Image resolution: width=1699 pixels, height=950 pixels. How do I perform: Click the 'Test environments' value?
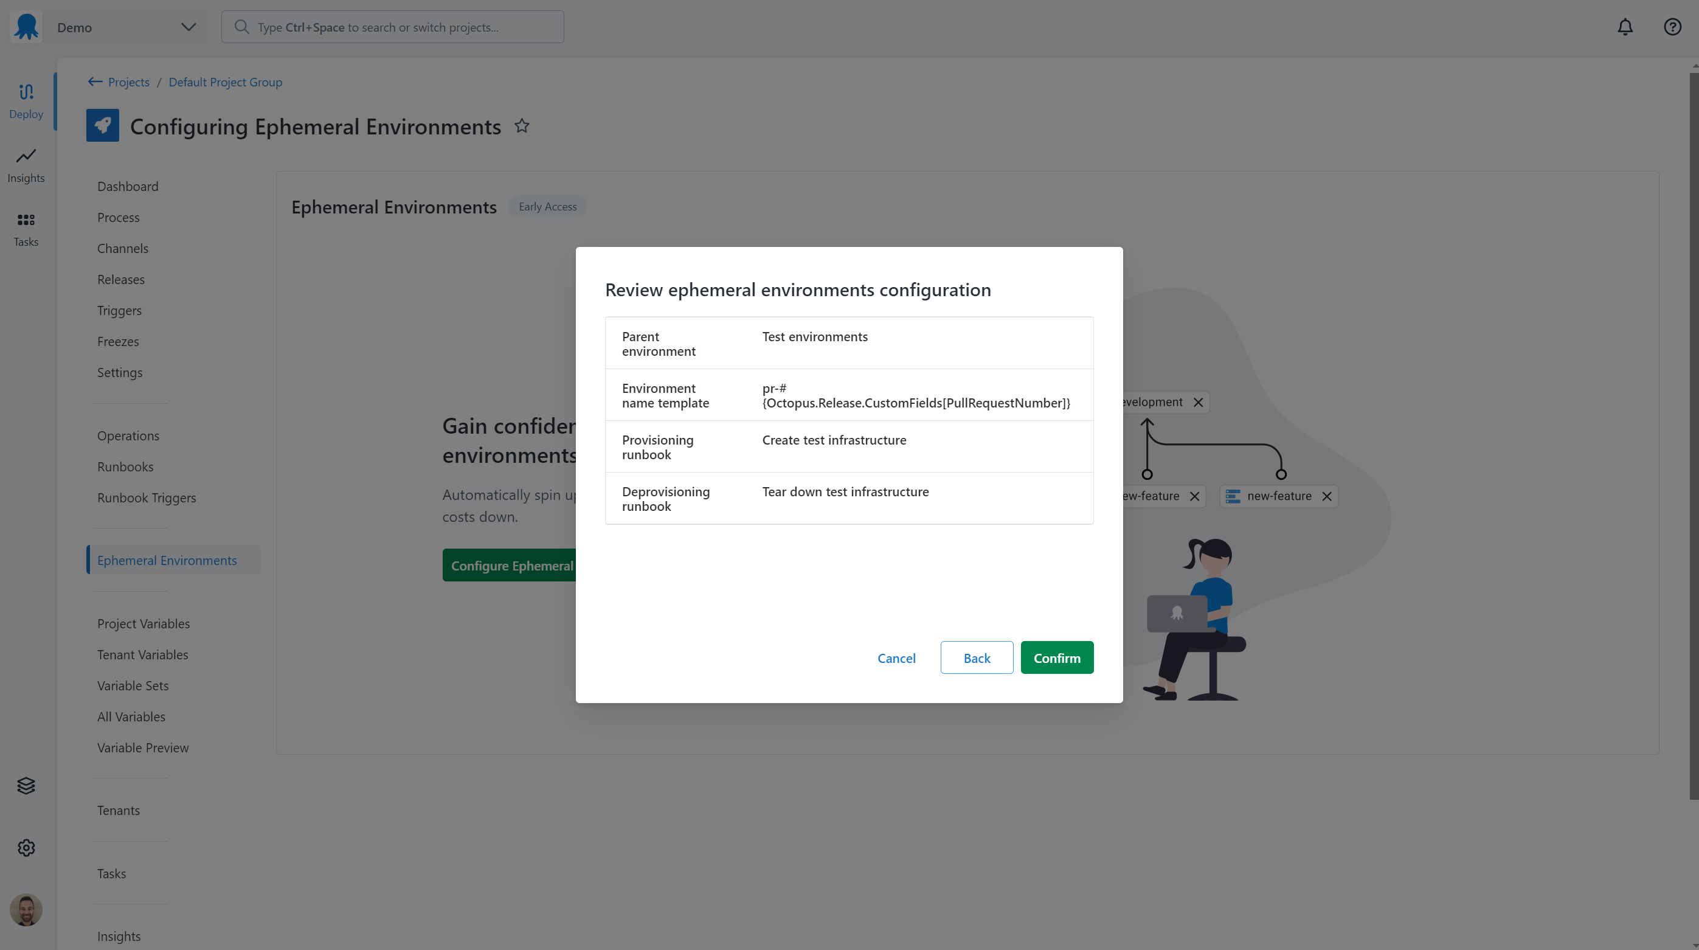[x=815, y=336]
